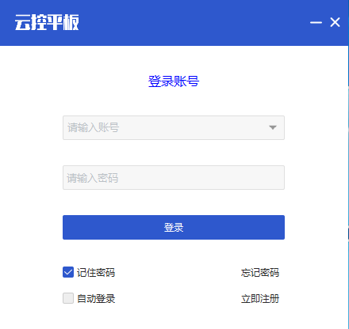Focus the 请输入密码 password field
The width and height of the screenshot is (349, 329).
[174, 177]
